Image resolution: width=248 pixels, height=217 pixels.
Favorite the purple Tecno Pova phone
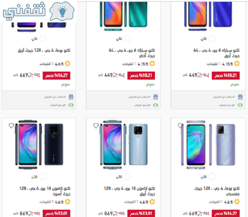[180, 126]
